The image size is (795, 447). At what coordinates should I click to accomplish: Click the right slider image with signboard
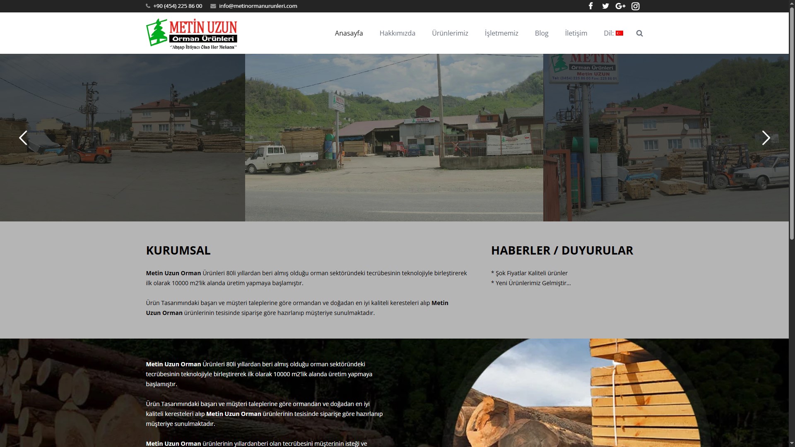click(666, 137)
